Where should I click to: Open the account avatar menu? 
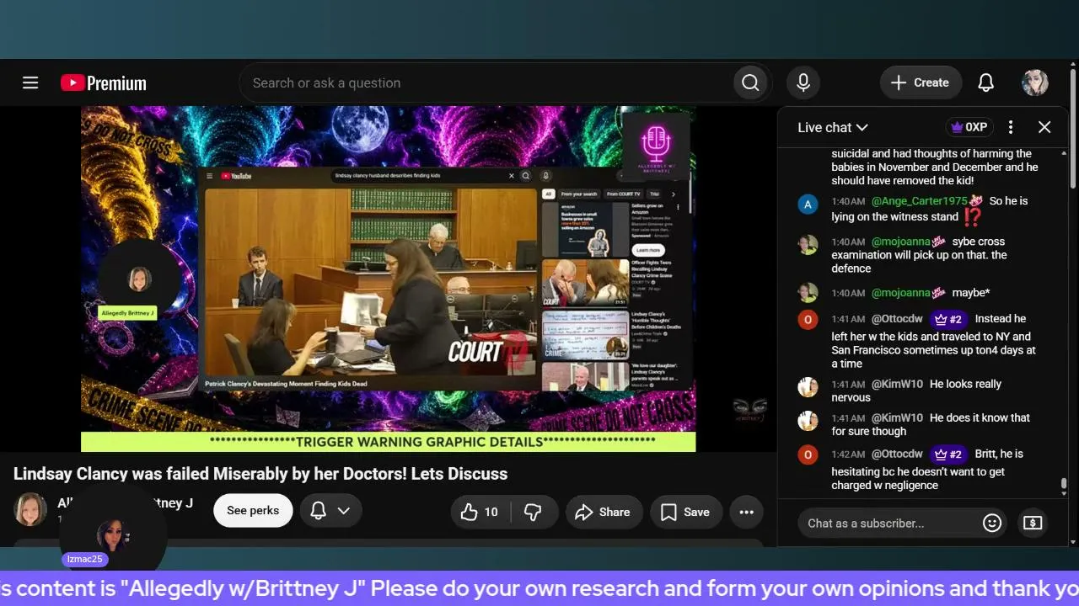pos(1035,82)
